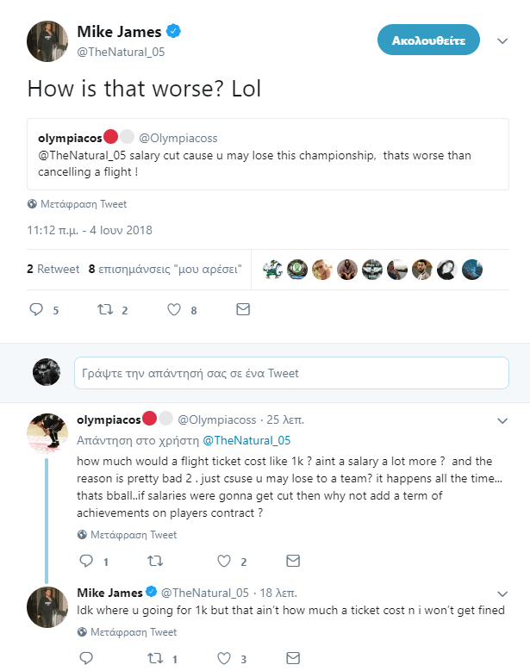Open the @TheNatural_05 mention link in reply
The image size is (530, 671).
click(246, 440)
